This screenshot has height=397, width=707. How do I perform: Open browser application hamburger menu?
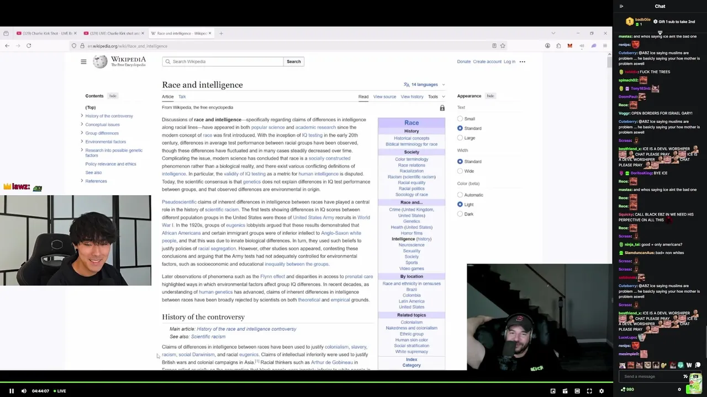[605, 46]
